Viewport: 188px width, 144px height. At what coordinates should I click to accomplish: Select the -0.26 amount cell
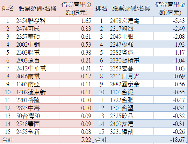pos(170,132)
